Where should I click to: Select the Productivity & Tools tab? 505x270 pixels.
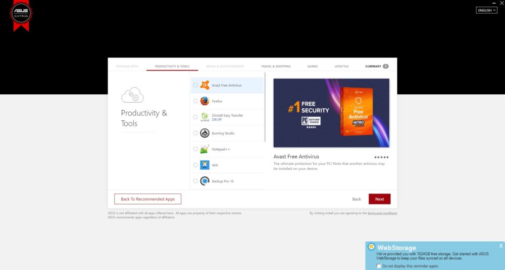[172, 66]
